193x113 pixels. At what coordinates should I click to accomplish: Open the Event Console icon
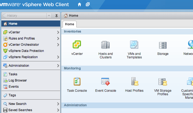coord(106,82)
